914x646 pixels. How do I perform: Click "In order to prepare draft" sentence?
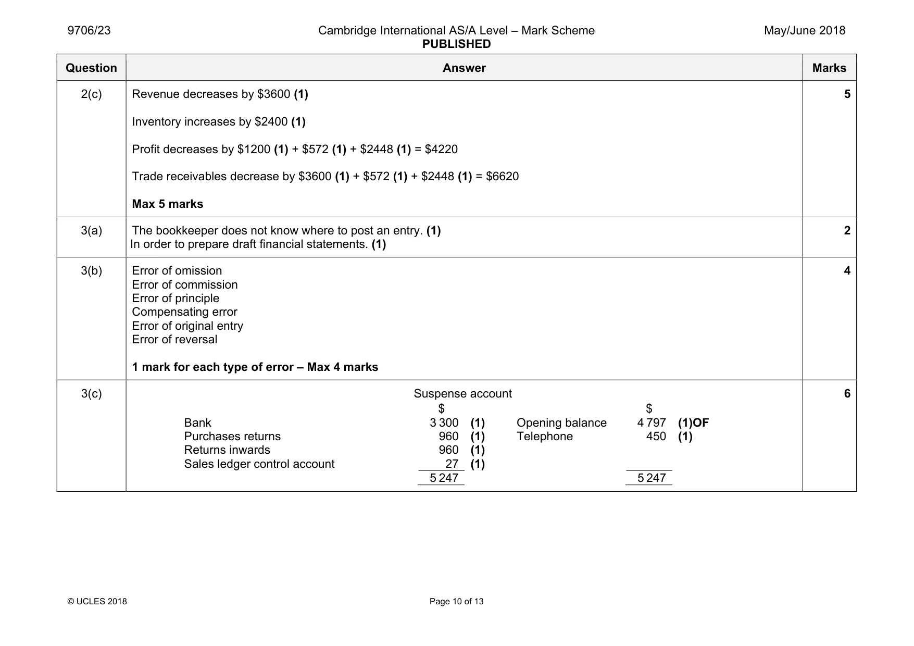[258, 244]
